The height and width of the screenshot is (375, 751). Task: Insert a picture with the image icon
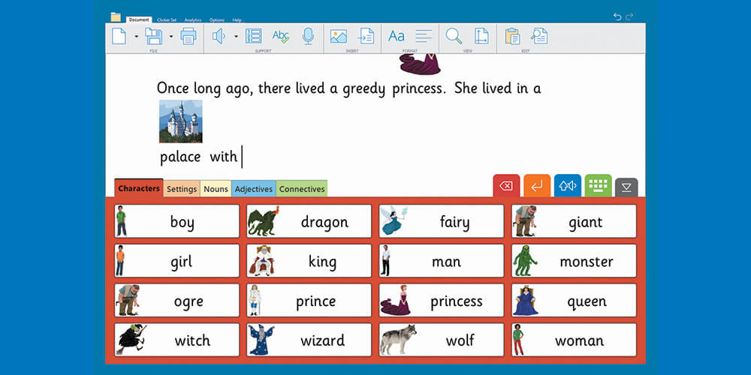click(x=339, y=36)
